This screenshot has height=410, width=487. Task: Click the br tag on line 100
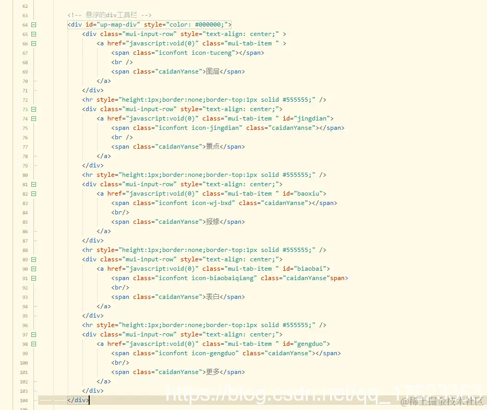120,363
